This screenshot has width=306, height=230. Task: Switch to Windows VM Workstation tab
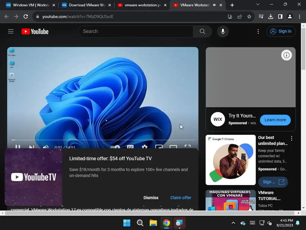[x=30, y=5]
